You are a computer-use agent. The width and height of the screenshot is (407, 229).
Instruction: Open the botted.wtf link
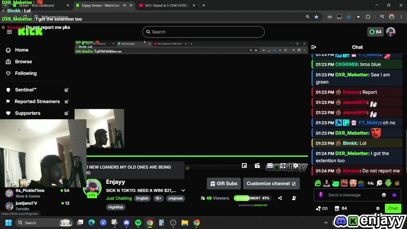pyautogui.click(x=260, y=205)
